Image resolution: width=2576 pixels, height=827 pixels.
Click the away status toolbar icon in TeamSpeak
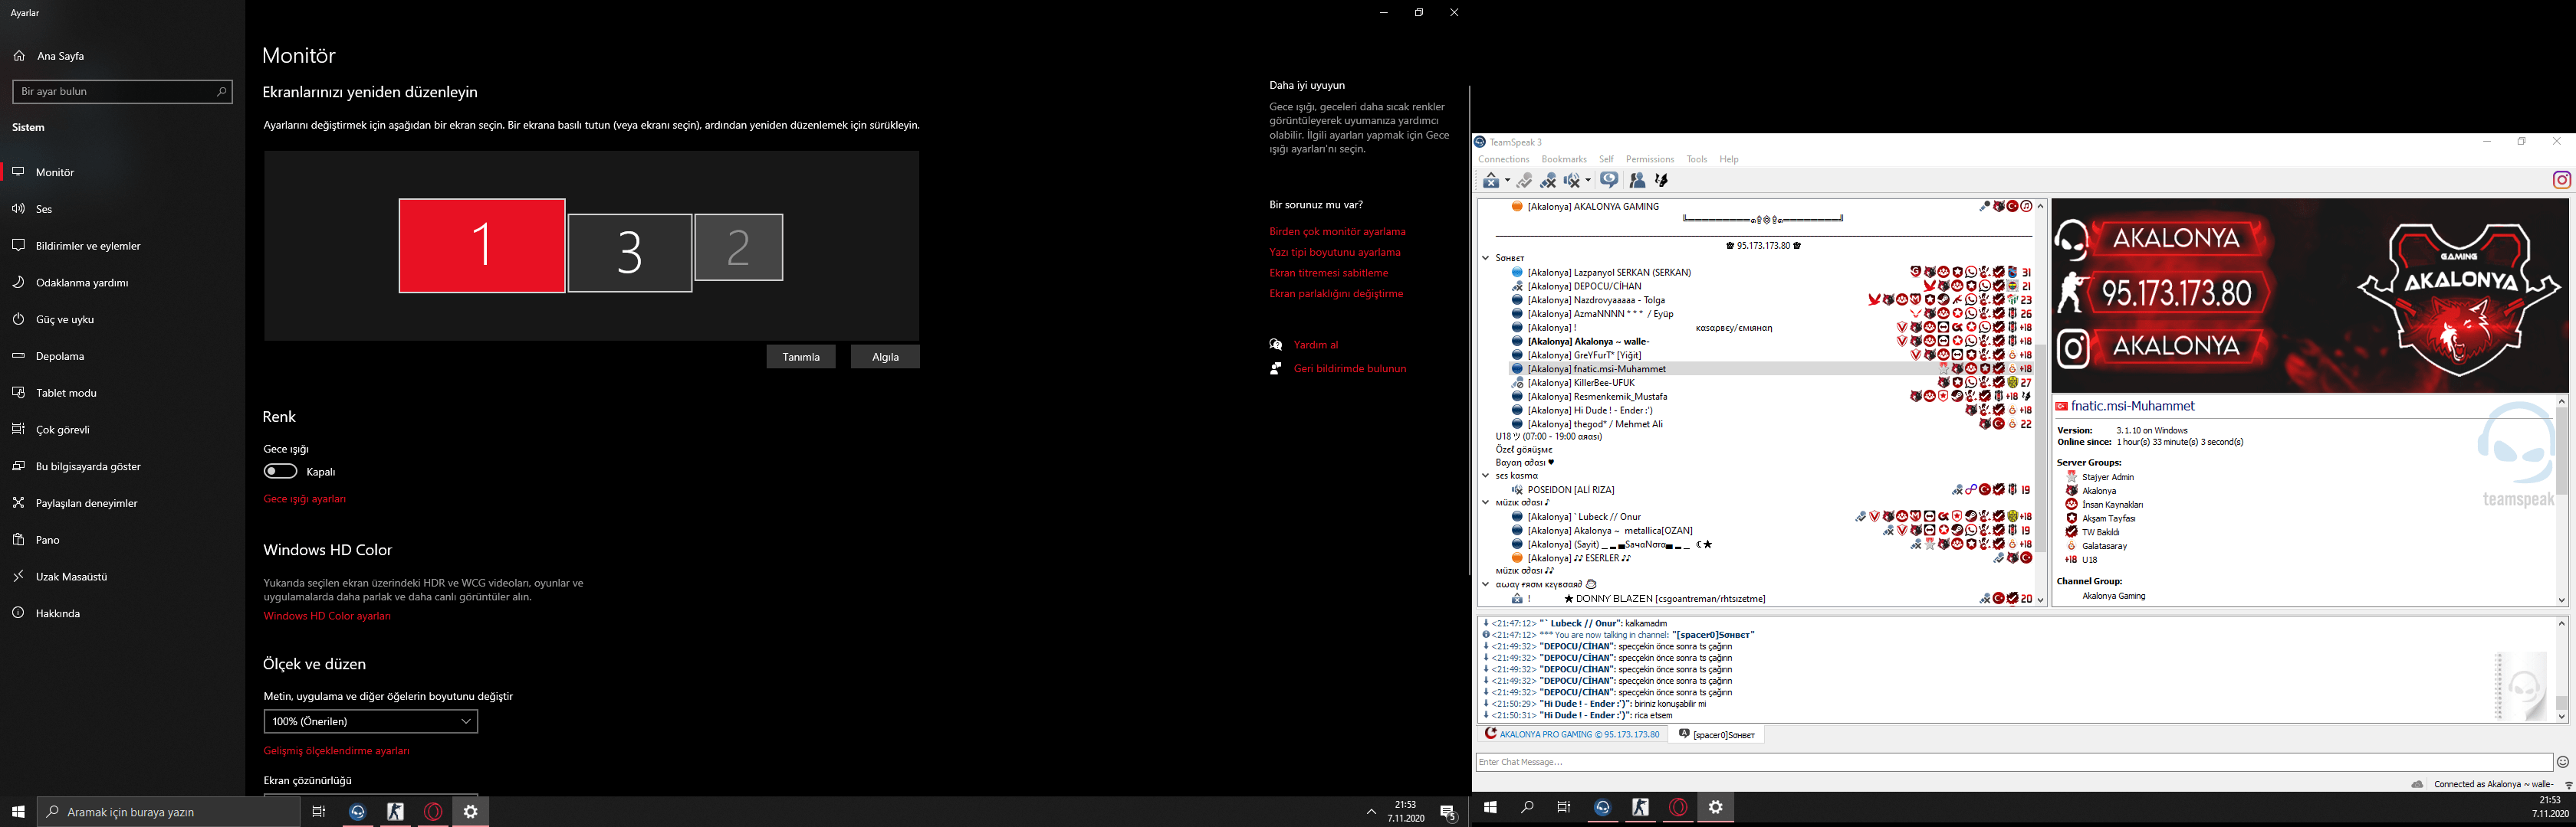(x=1491, y=180)
